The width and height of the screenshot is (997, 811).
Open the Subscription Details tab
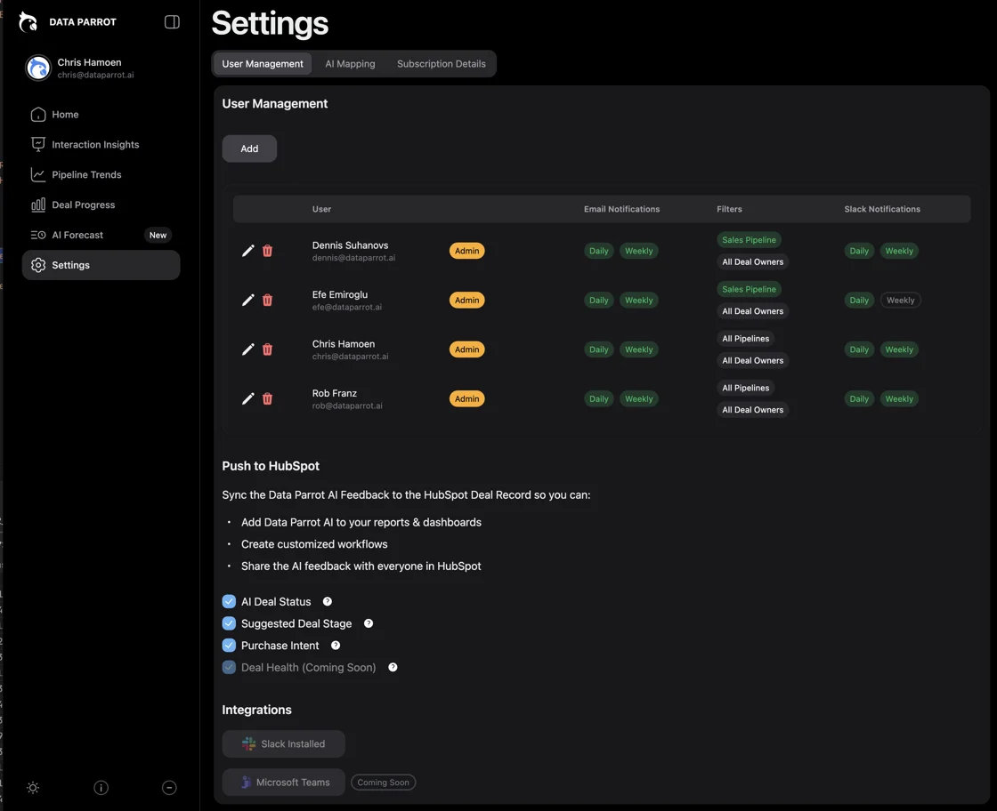(x=441, y=64)
